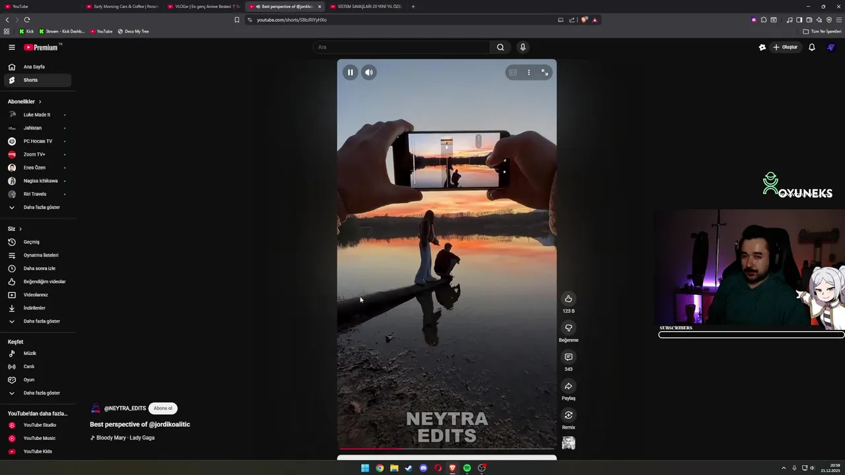This screenshot has width=845, height=475.
Task: Open a new browser tab
Action: [x=413, y=7]
